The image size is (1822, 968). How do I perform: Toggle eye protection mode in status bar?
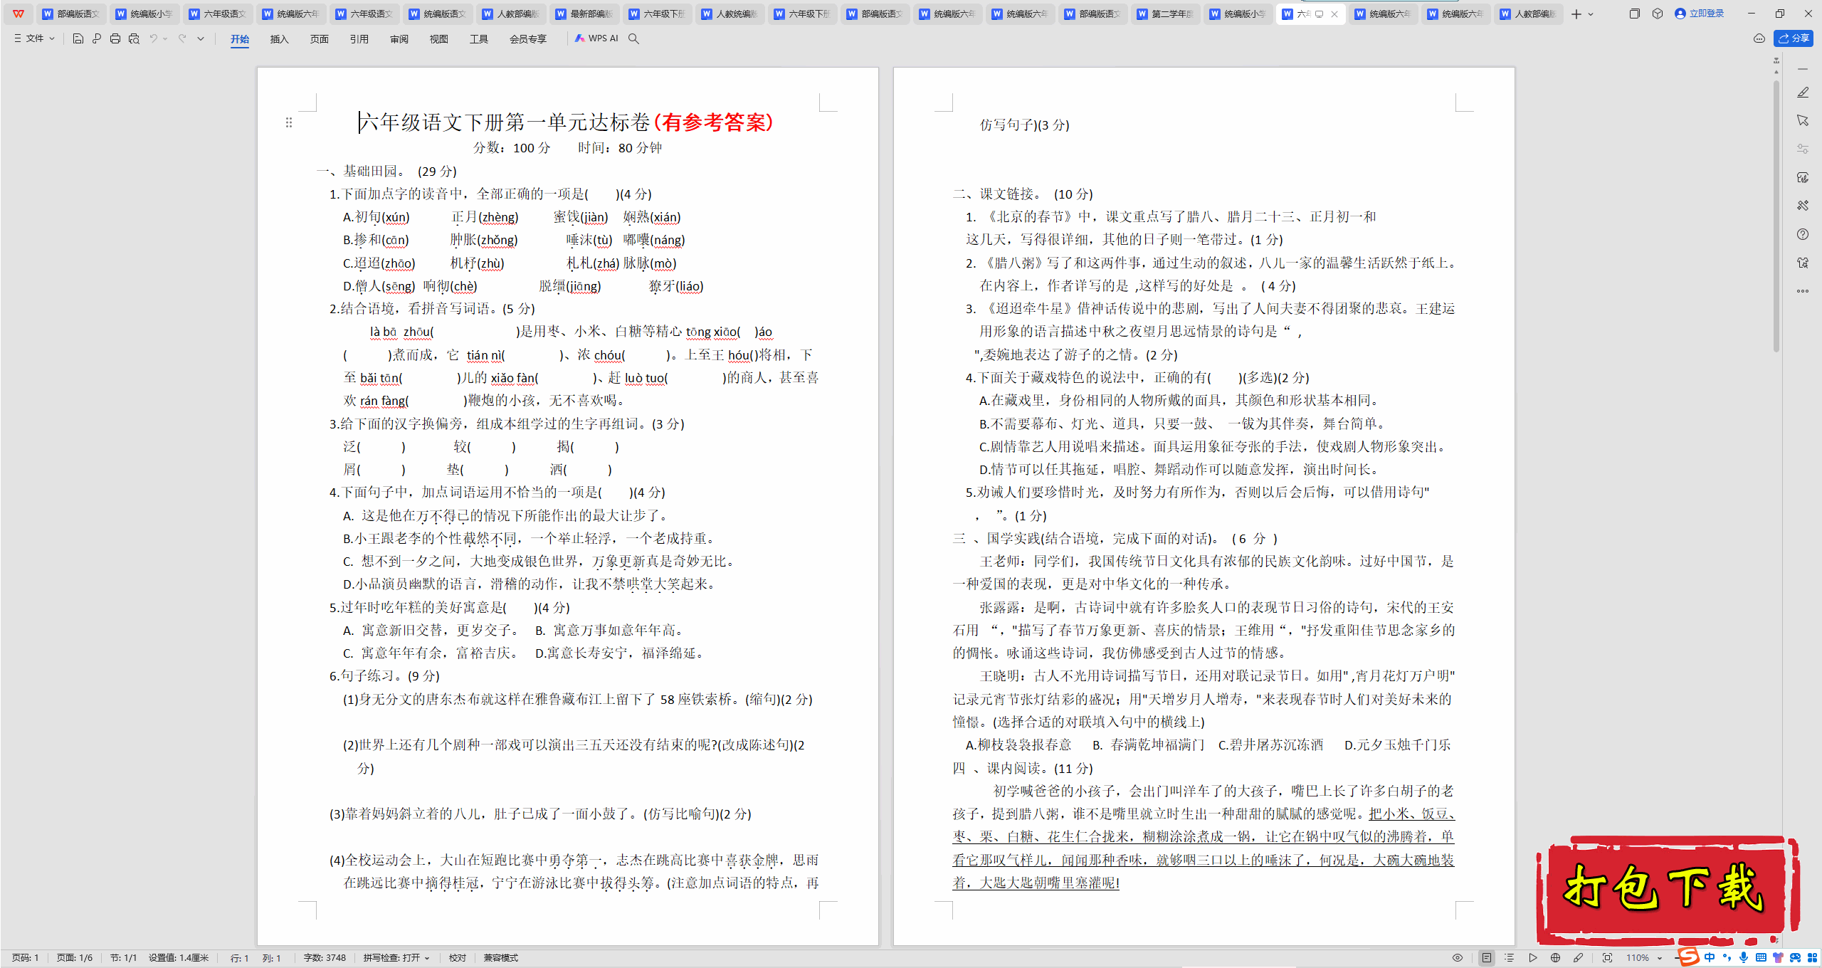pos(1458,958)
